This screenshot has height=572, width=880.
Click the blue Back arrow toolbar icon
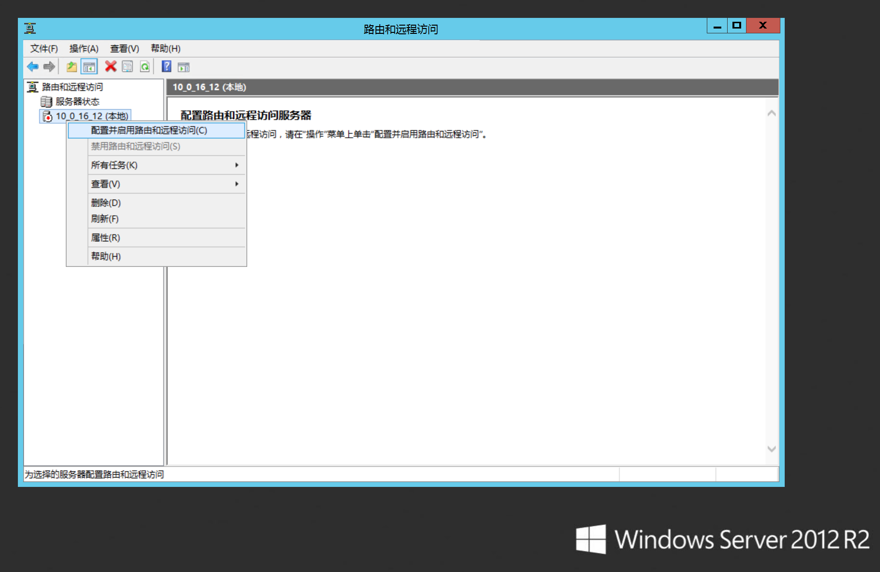[x=32, y=67]
